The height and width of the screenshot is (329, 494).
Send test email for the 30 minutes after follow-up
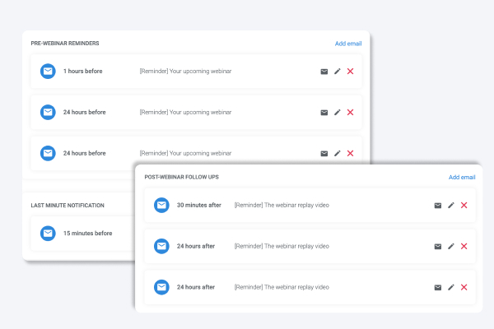tap(438, 206)
